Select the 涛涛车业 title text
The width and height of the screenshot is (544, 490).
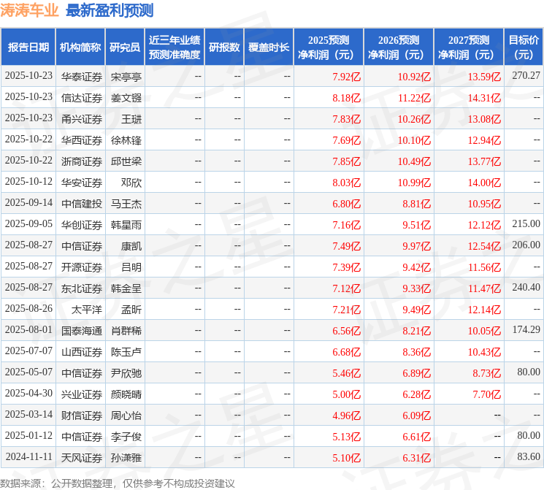tap(29, 10)
